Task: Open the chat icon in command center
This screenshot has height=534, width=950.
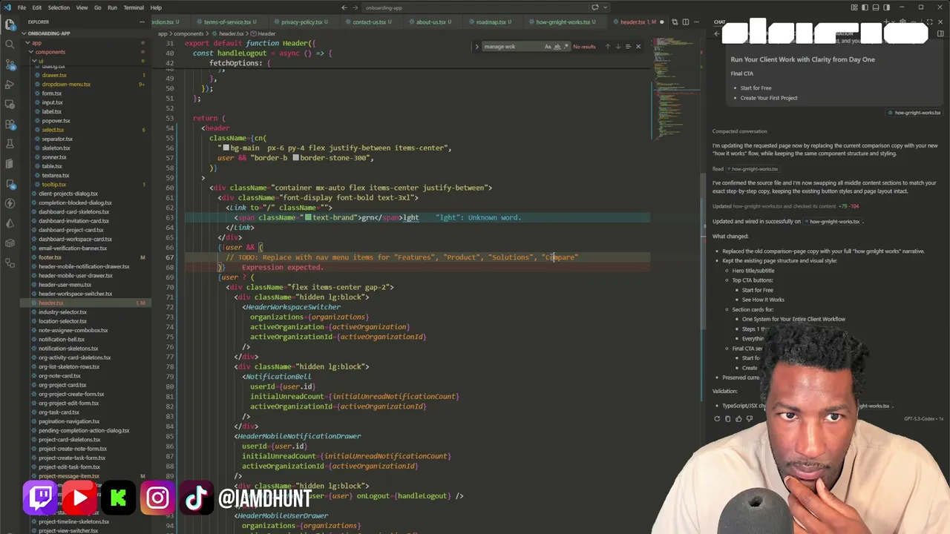Action: point(594,7)
